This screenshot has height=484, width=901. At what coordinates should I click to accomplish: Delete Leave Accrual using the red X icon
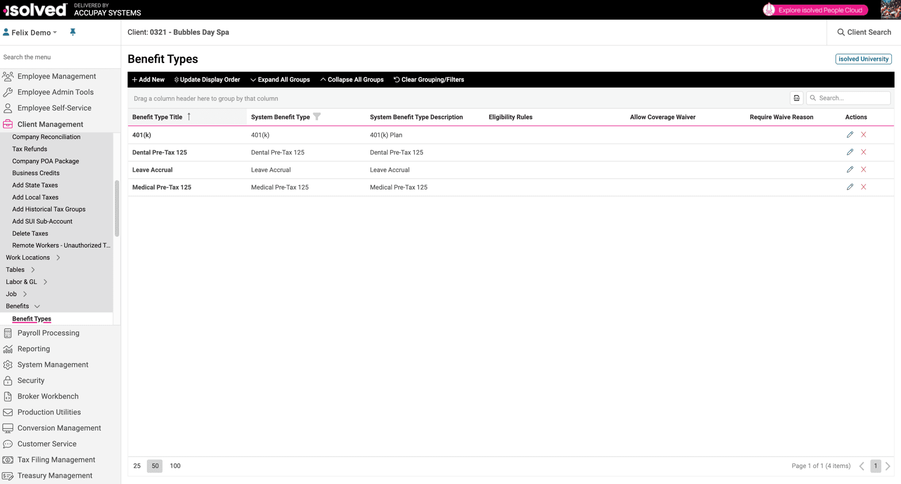(863, 170)
